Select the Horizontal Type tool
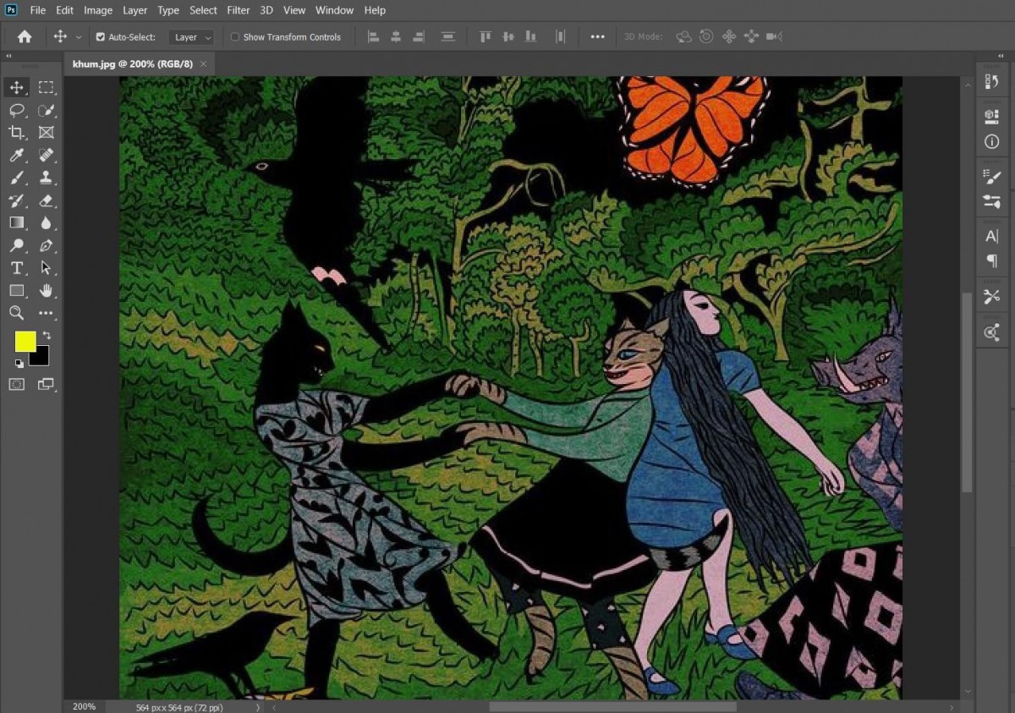This screenshot has width=1015, height=713. coord(16,268)
